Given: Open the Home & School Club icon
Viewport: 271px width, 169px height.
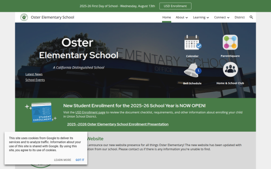Looking at the screenshot, I should (230, 69).
